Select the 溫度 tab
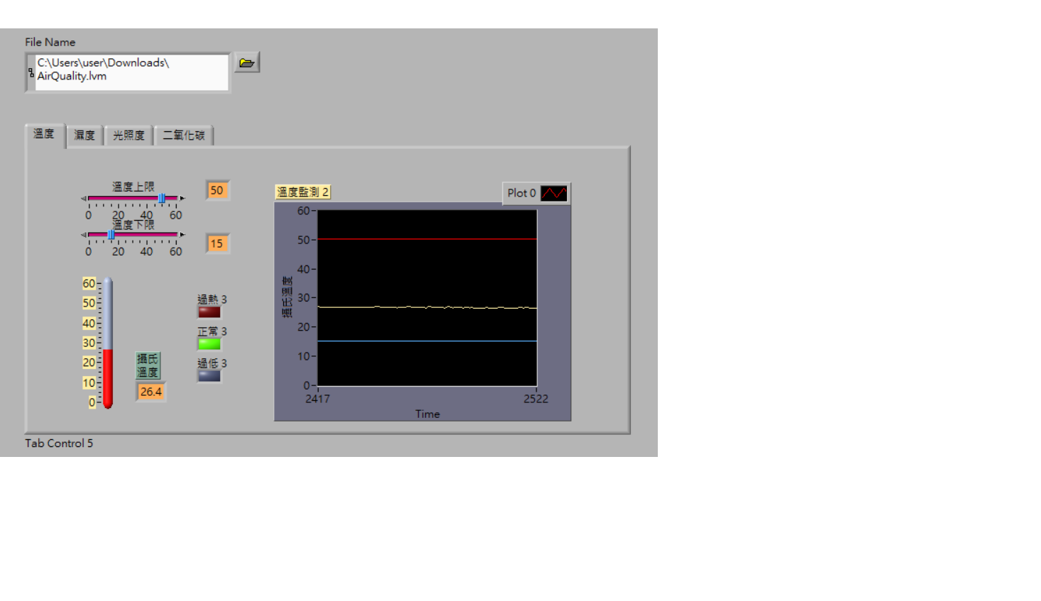Viewport: 1041px width, 601px height. point(44,134)
